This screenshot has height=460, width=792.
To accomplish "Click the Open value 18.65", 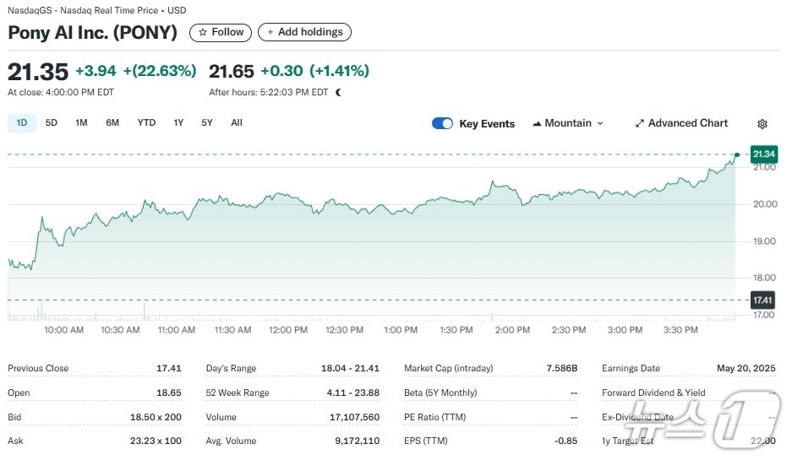I will click(169, 393).
